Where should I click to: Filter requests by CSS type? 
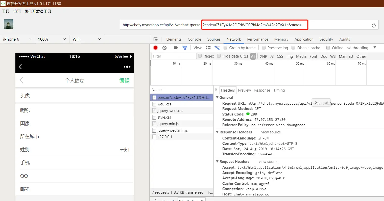pos(280,56)
